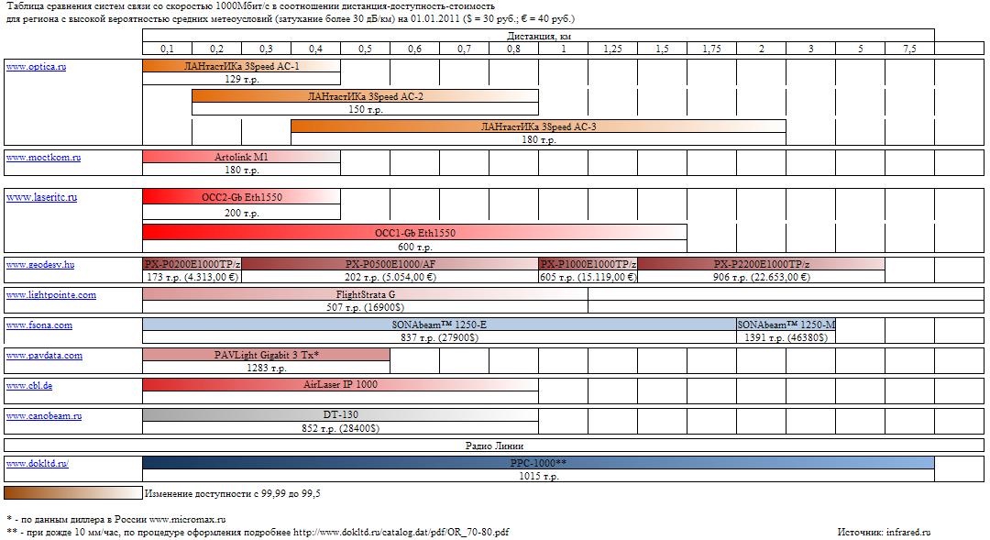
Task: Click the orange availability legend gradient
Action: (x=73, y=492)
